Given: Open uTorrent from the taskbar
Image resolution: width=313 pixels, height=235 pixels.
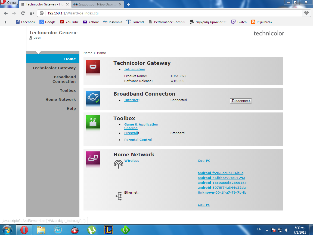Looking at the screenshot, I should (92, 230).
